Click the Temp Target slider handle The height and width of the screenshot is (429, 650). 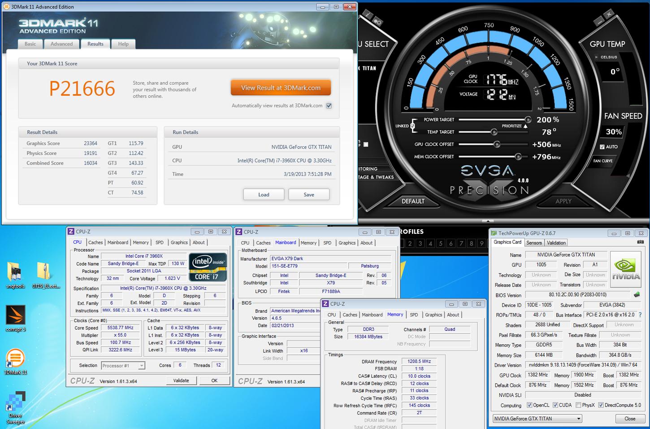pyautogui.click(x=494, y=132)
